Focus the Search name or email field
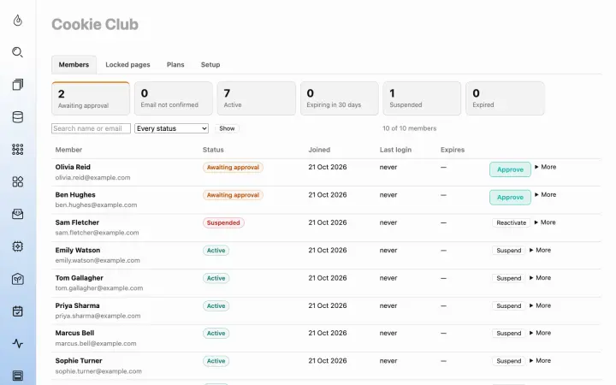The height and width of the screenshot is (385, 616). (91, 128)
